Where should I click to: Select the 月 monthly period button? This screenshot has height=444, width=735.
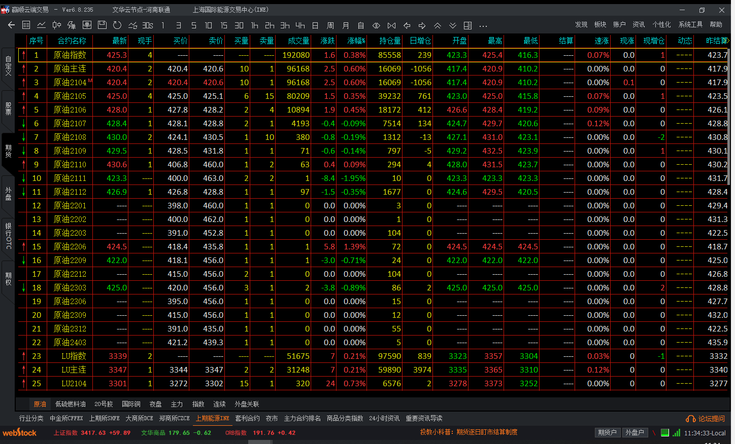coord(346,25)
